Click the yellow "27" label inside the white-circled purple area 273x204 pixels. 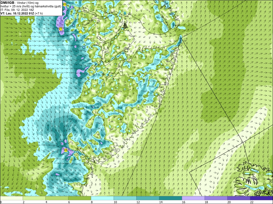tap(61, 29)
